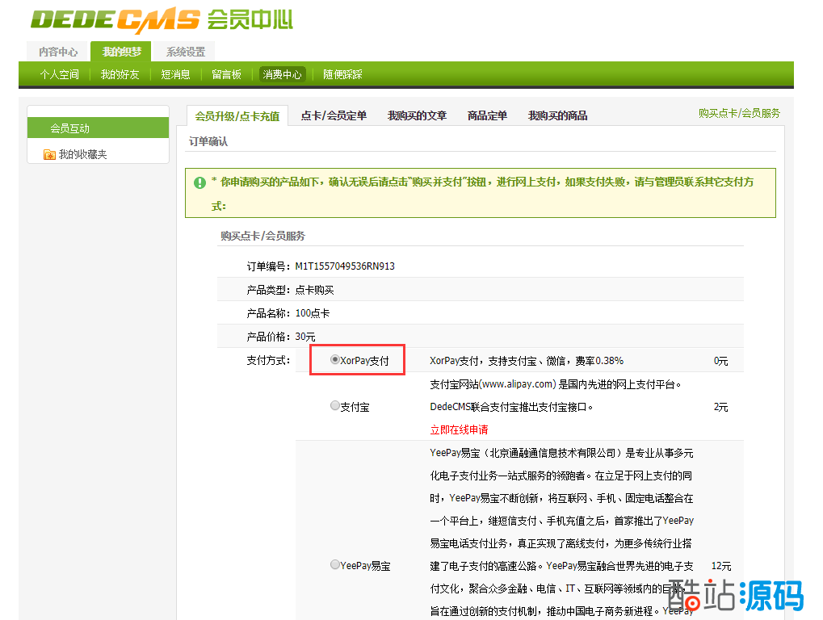
Task: Click the favorites folder icon
Action: [x=49, y=155]
